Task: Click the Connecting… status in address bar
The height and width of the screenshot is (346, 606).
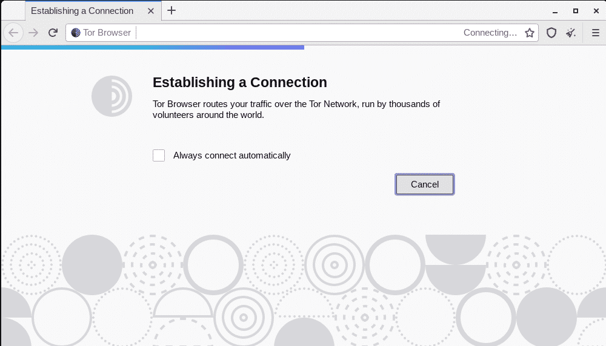Action: pyautogui.click(x=490, y=33)
